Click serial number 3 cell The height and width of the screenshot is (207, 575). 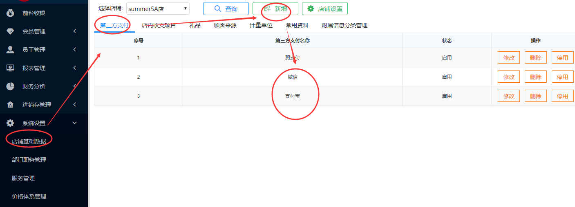(x=139, y=96)
